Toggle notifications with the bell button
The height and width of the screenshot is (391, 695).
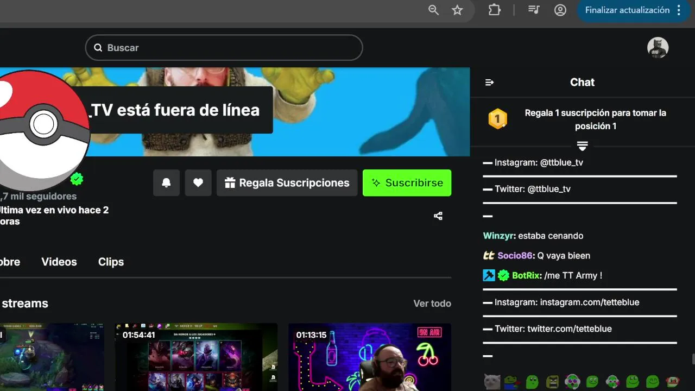click(x=166, y=183)
